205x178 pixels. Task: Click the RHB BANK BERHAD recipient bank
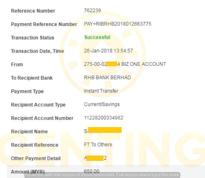(107, 78)
